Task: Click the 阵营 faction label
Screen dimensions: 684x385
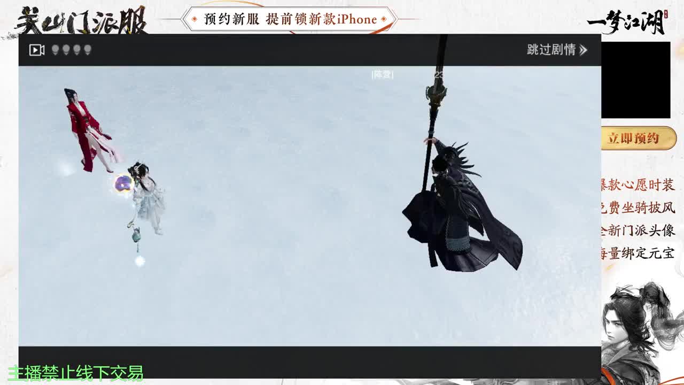Action: click(382, 74)
